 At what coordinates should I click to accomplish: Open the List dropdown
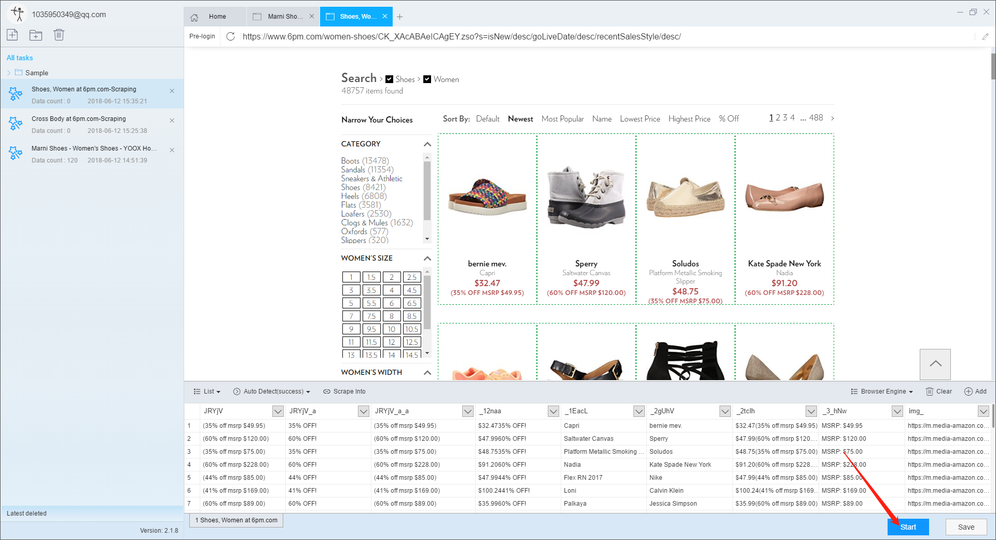coord(207,392)
